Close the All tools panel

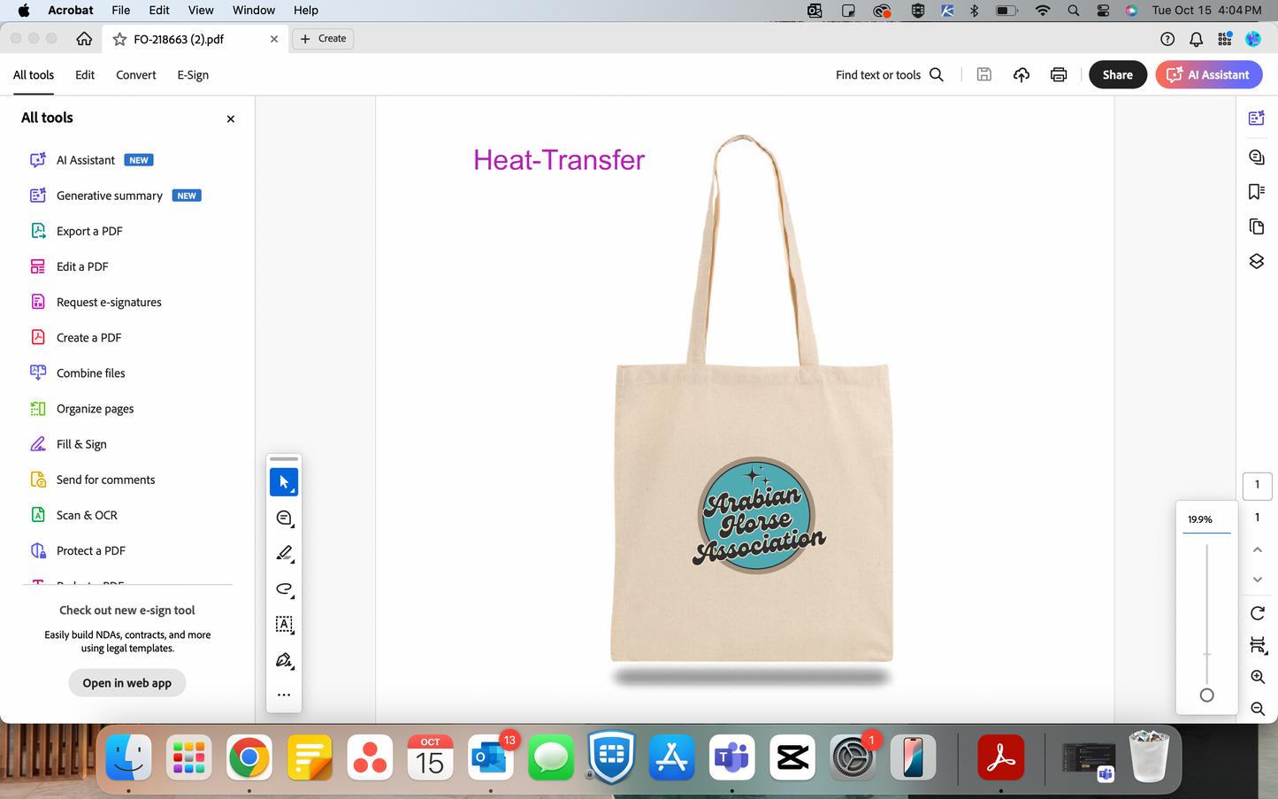click(231, 119)
